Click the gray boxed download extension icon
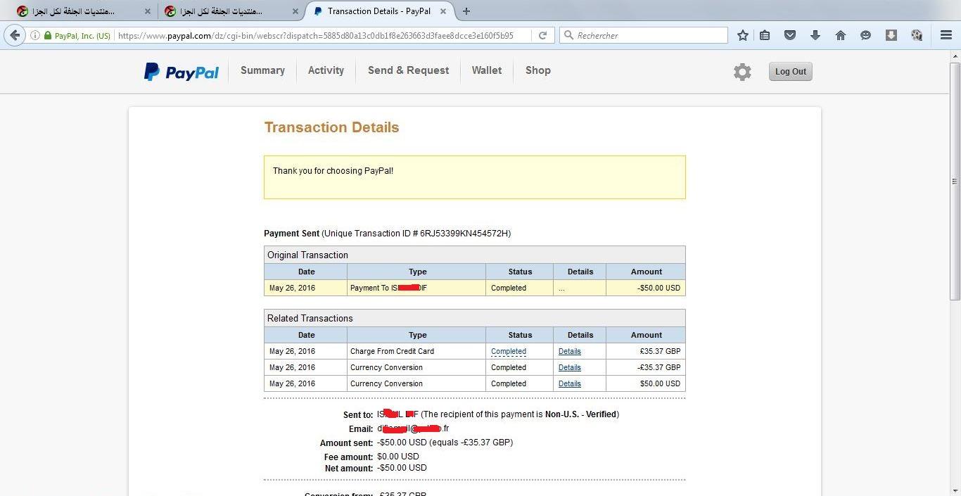The width and height of the screenshot is (961, 496). (x=891, y=35)
